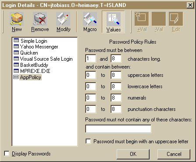Click the maximum numerals field
Screen dimensions: 196x162
(116, 98)
